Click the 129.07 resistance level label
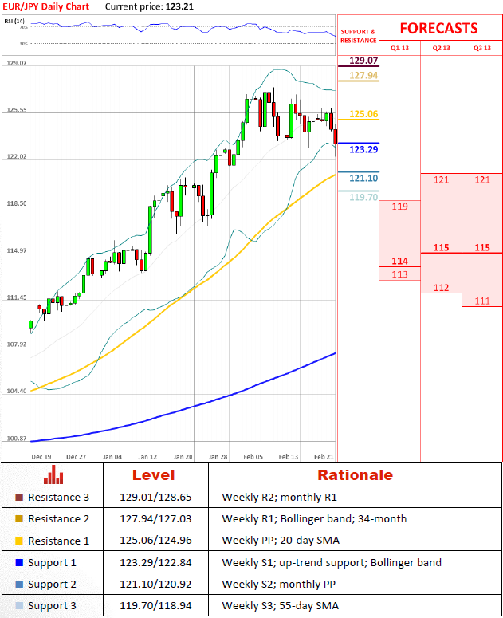 pyautogui.click(x=363, y=61)
